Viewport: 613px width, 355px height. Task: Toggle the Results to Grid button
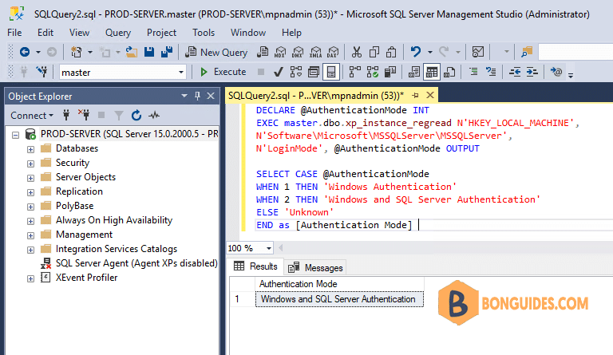click(x=432, y=72)
